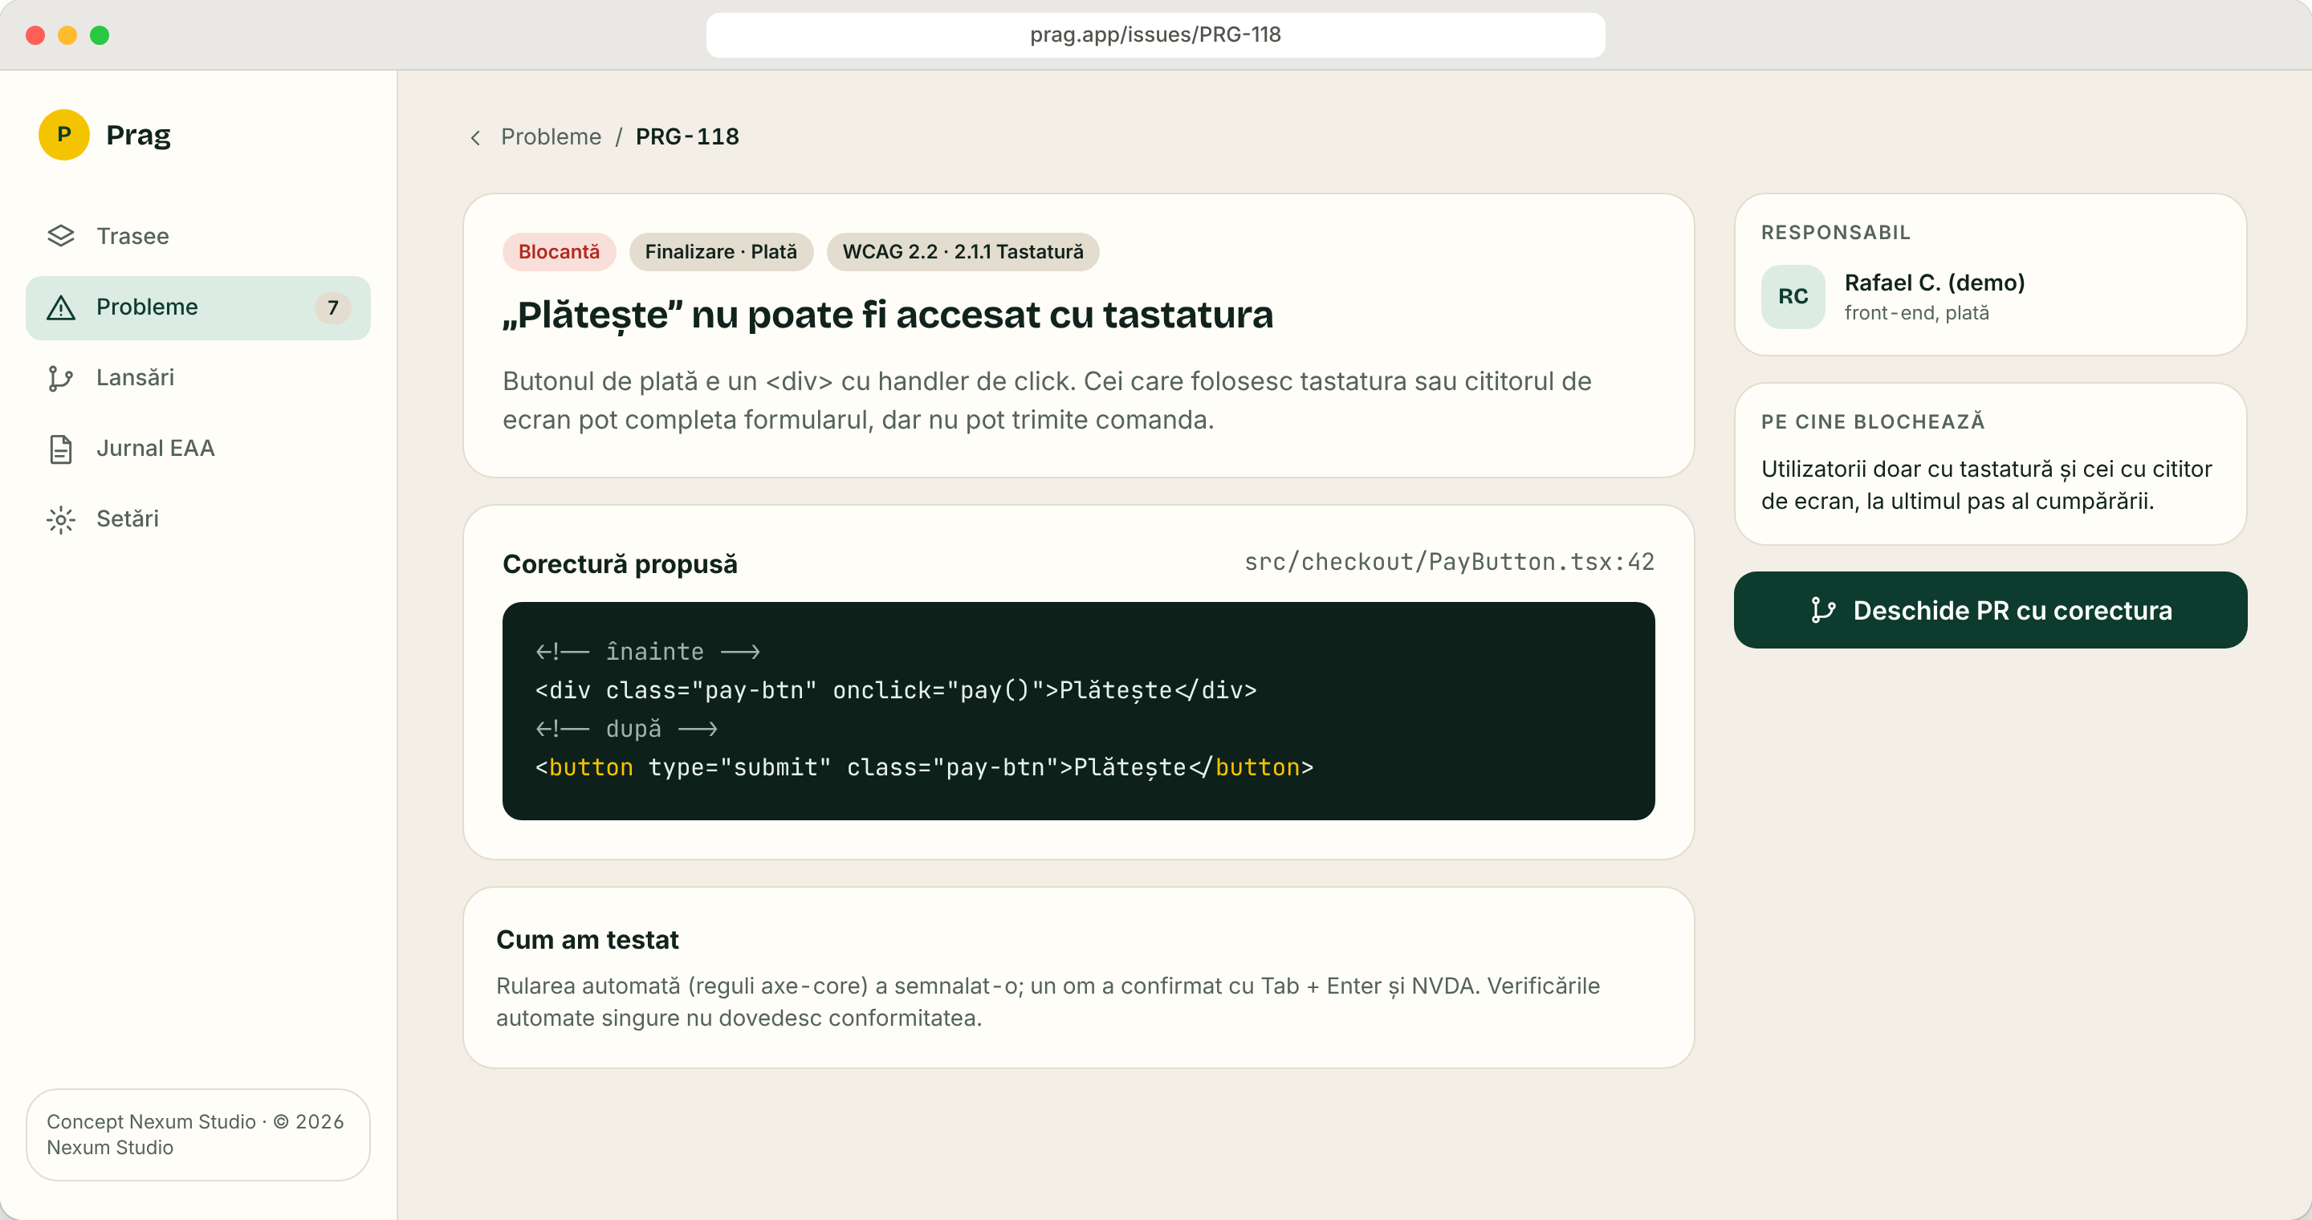Screen dimensions: 2312x1220
Task: Open the Trasee sidebar item
Action: [197, 236]
